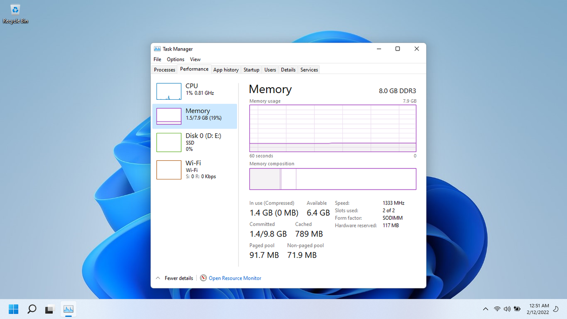Viewport: 567px width, 319px height.
Task: Click the '1.4/9.8 GB' committed value
Action: click(x=268, y=234)
